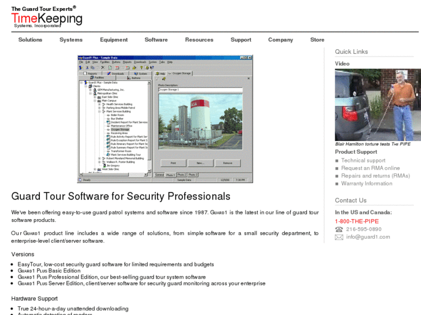Click the report icon beside Incident Report
This screenshot has width=421, height=315.
pyautogui.click(x=108, y=123)
